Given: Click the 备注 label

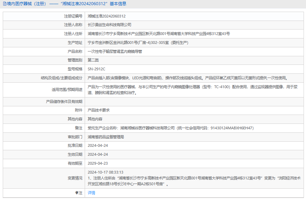Looking at the screenshot, I should tap(78, 128).
